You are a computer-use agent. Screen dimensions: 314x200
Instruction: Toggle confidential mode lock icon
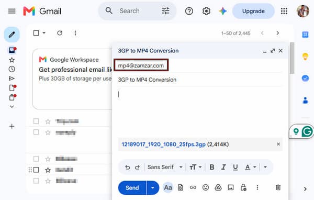pyautogui.click(x=243, y=187)
